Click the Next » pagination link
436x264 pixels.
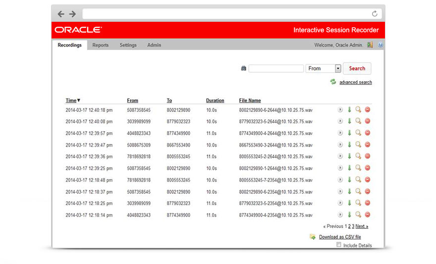pyautogui.click(x=362, y=226)
